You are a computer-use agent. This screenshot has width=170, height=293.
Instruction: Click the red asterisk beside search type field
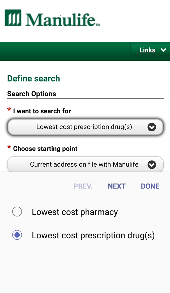coord(9,109)
